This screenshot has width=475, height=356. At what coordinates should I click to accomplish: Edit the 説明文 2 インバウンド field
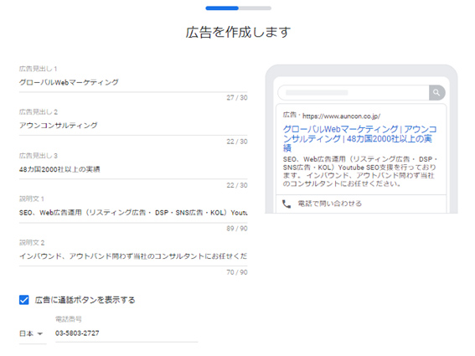coord(133,256)
